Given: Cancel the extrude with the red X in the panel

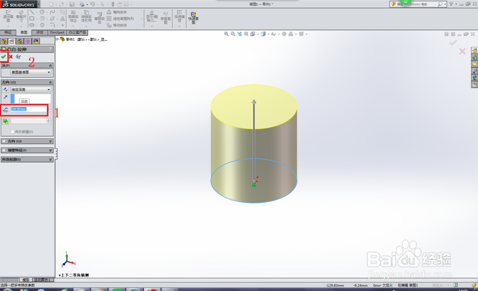Looking at the screenshot, I should (11, 56).
